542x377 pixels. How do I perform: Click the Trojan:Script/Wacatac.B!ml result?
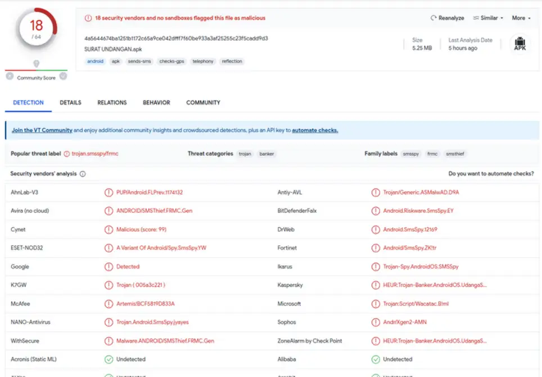click(416, 304)
